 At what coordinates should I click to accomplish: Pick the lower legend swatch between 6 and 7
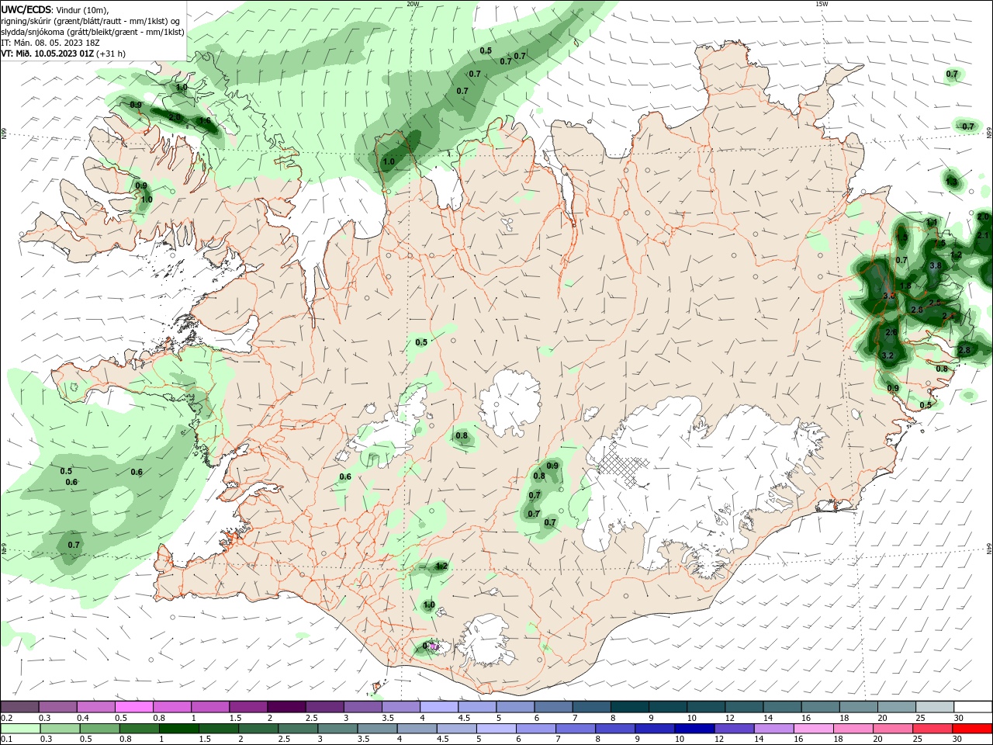click(536, 729)
